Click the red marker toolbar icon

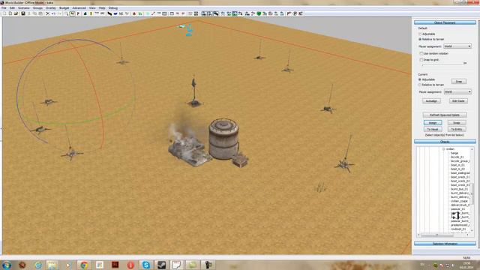[x=134, y=13]
